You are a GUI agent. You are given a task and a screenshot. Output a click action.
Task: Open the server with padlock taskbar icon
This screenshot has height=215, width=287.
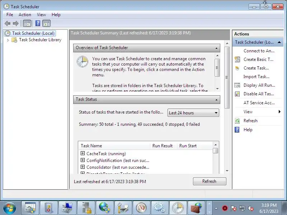click(x=86, y=208)
